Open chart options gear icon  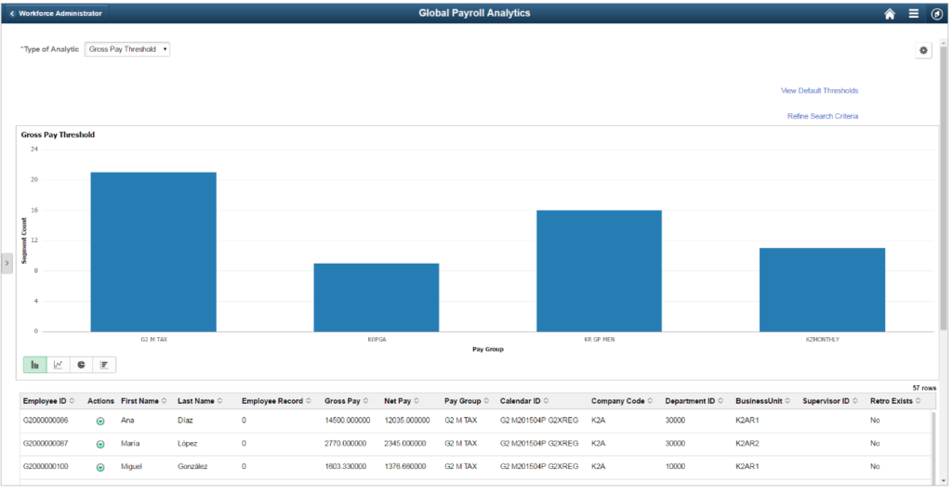[x=923, y=50]
